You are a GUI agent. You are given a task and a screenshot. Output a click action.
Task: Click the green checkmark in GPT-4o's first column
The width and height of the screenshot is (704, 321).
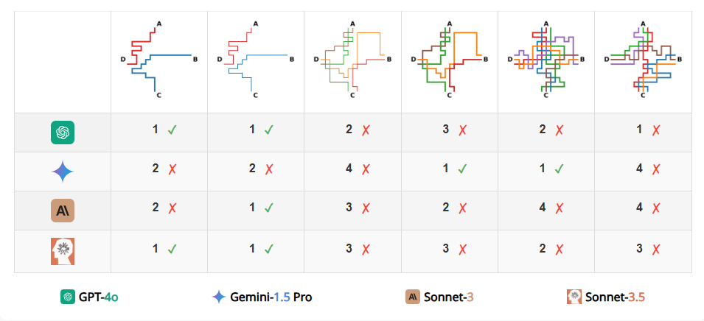tap(172, 130)
